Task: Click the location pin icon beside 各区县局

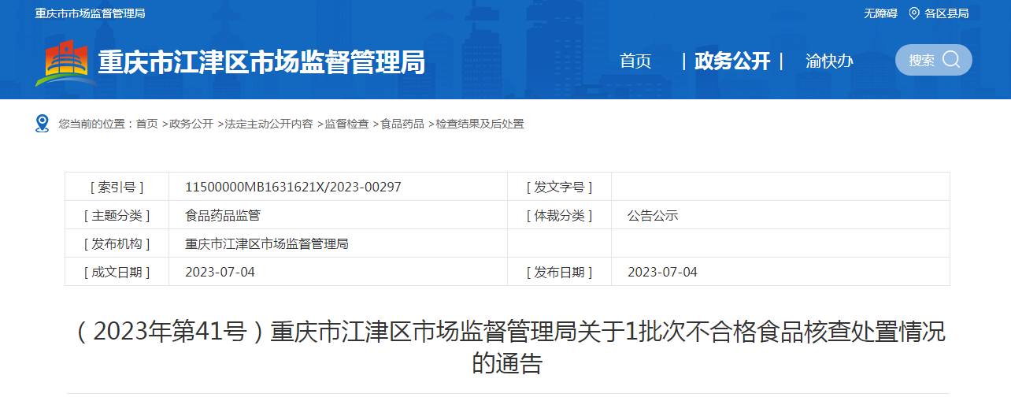Action: click(914, 13)
